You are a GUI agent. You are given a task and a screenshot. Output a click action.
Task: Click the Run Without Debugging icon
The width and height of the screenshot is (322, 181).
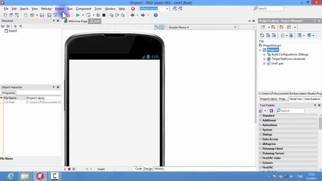pyautogui.click(x=89, y=15)
